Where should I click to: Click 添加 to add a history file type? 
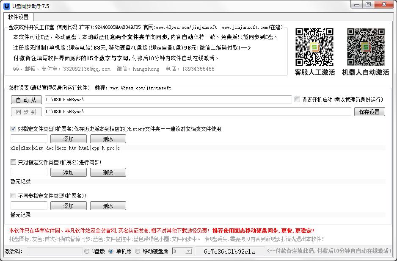pos(68,139)
